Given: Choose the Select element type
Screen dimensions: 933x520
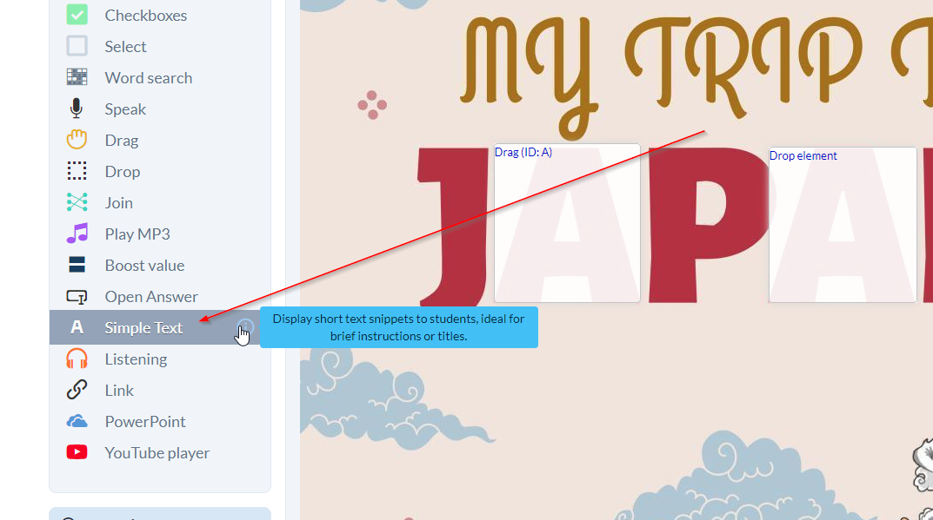Looking at the screenshot, I should [125, 47].
